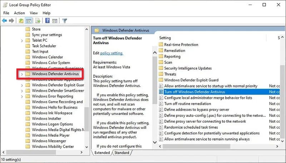Image resolution: width=286 pixels, height=163 pixels.
Task: Select Windows Game Recording tree item
Action: pos(57,102)
